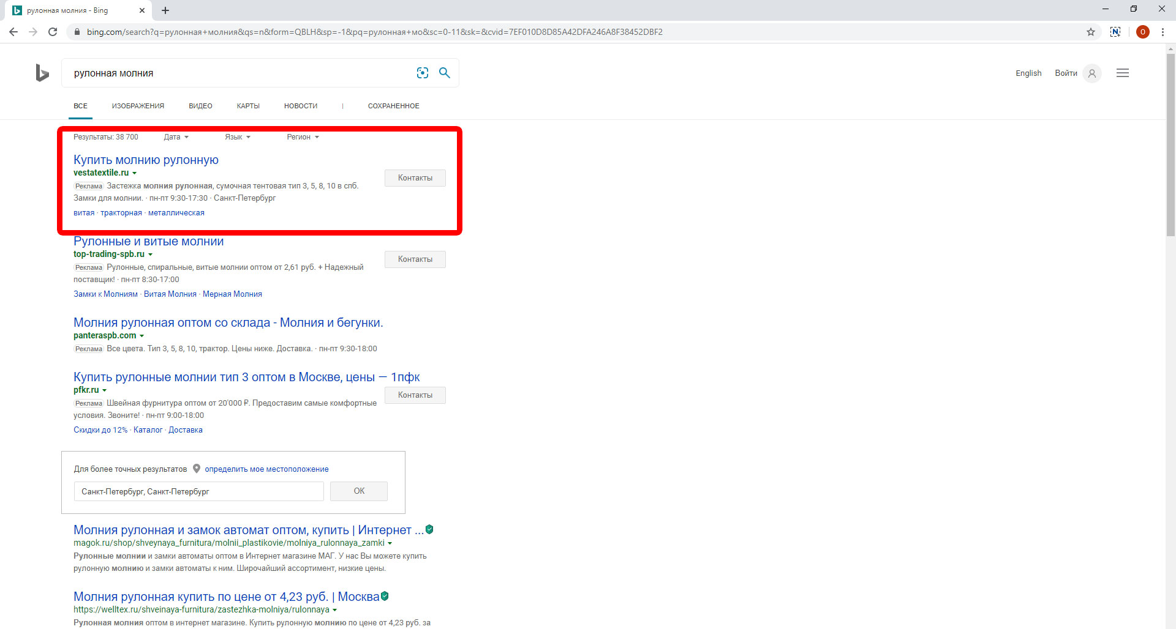Expand the Дата filter dropdown
1176x629 pixels.
click(176, 137)
